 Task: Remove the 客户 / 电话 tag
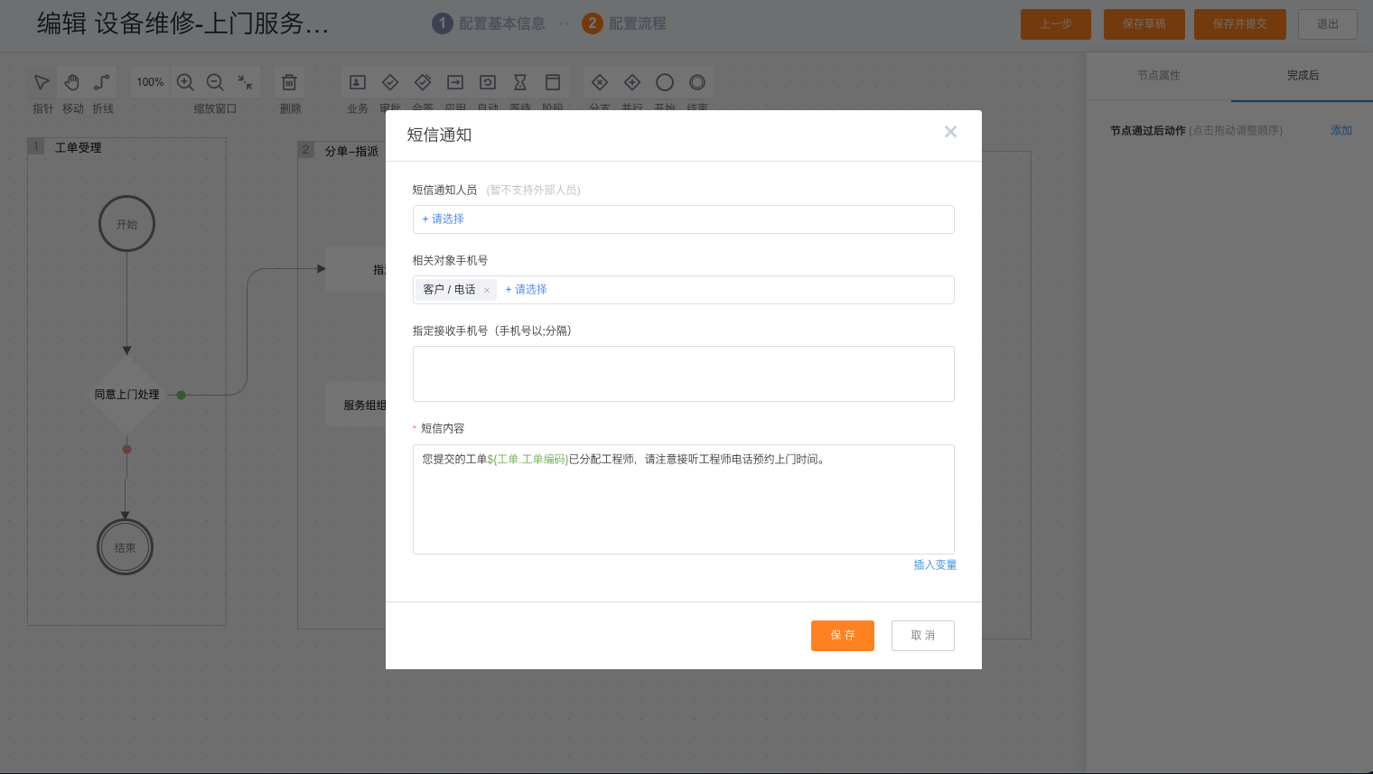click(487, 290)
